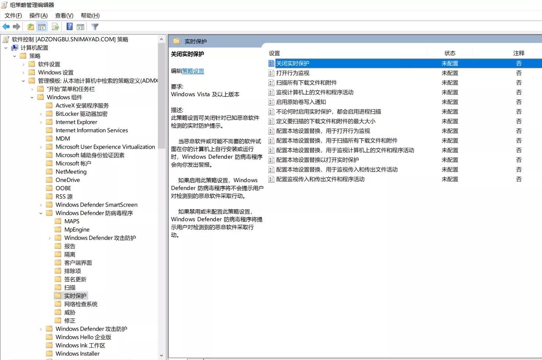
Task: Select the 打开行为监视 policy setting
Action: [x=293, y=73]
